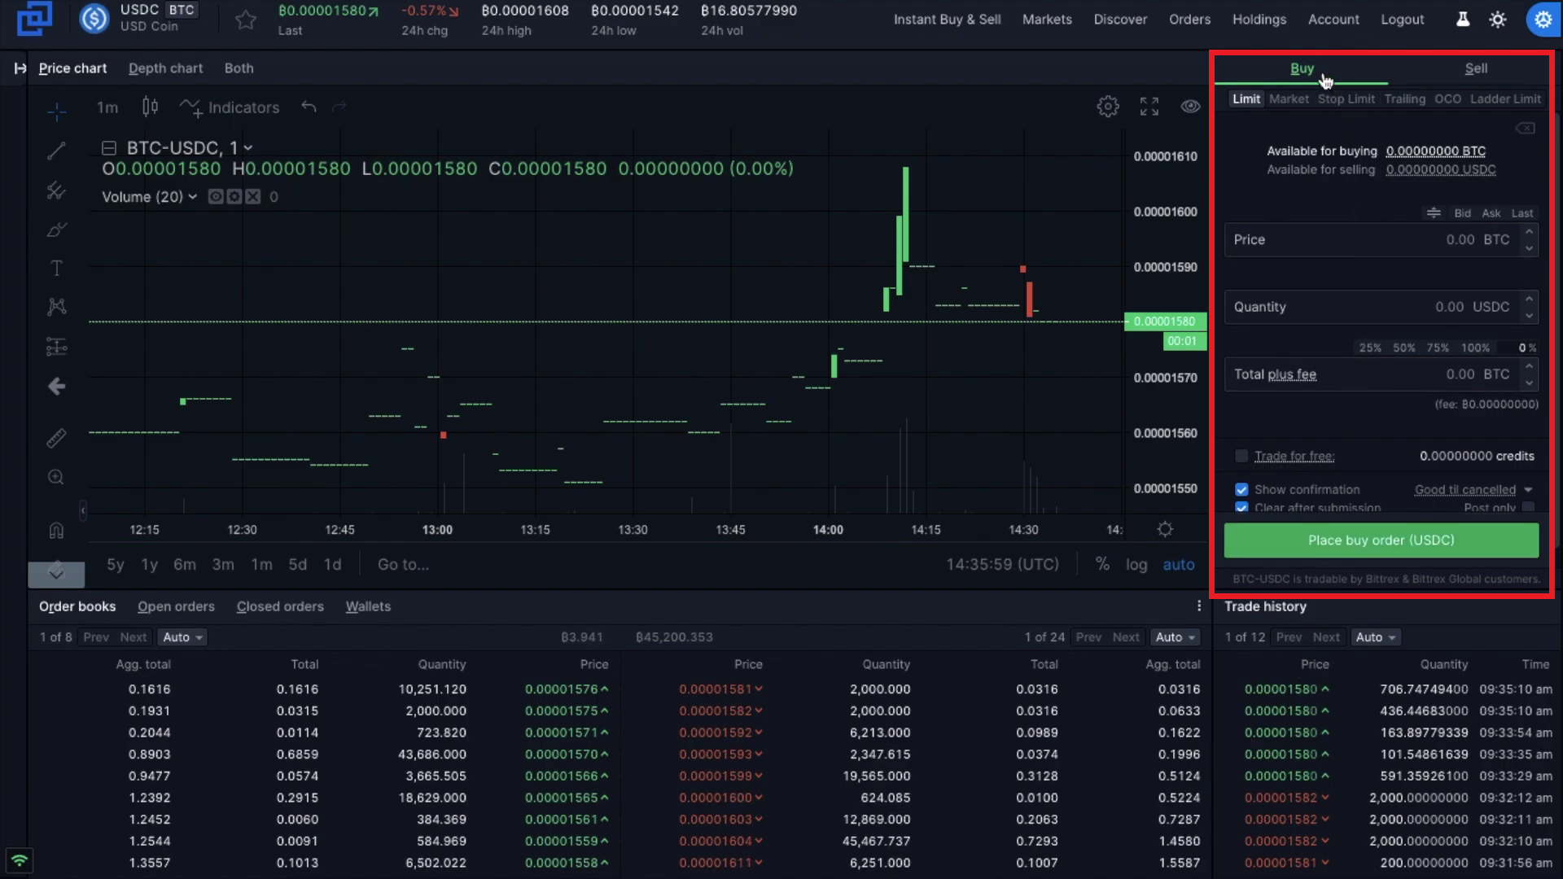Select the Stop Limit order tab
This screenshot has width=1563, height=879.
[x=1346, y=98]
